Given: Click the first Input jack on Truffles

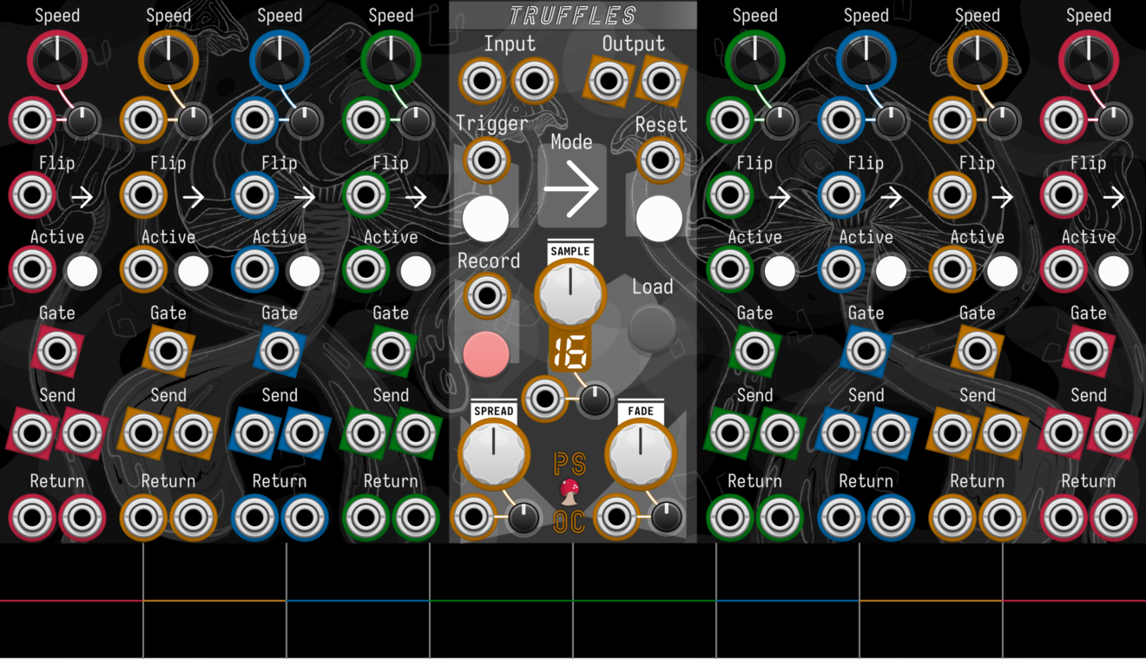Looking at the screenshot, I should 482,82.
